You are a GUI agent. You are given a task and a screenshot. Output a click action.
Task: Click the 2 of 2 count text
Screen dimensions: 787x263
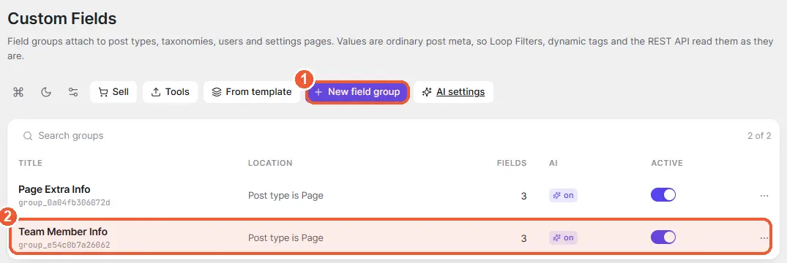point(759,136)
